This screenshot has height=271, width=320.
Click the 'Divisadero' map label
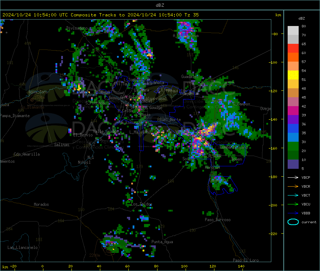click(77, 28)
